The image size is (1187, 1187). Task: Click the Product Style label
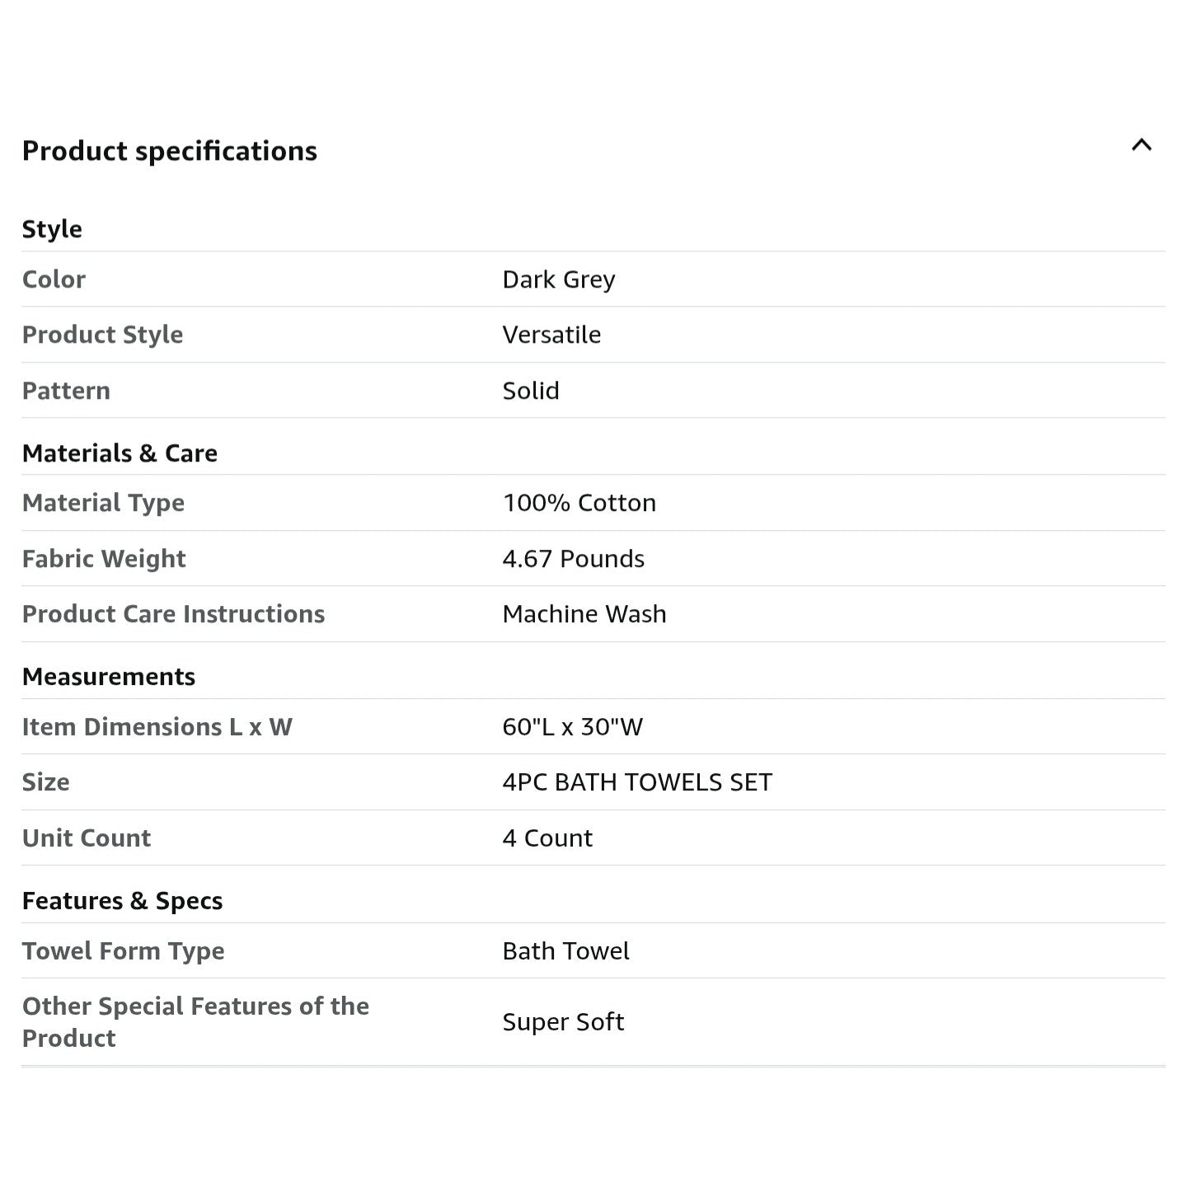[103, 335]
